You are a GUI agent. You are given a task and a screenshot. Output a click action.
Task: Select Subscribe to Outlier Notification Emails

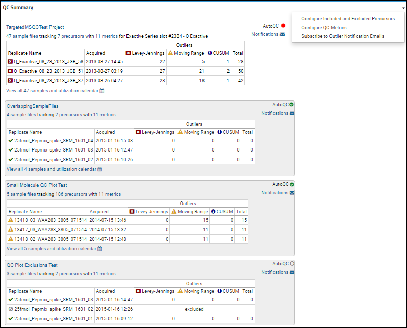(x=343, y=36)
